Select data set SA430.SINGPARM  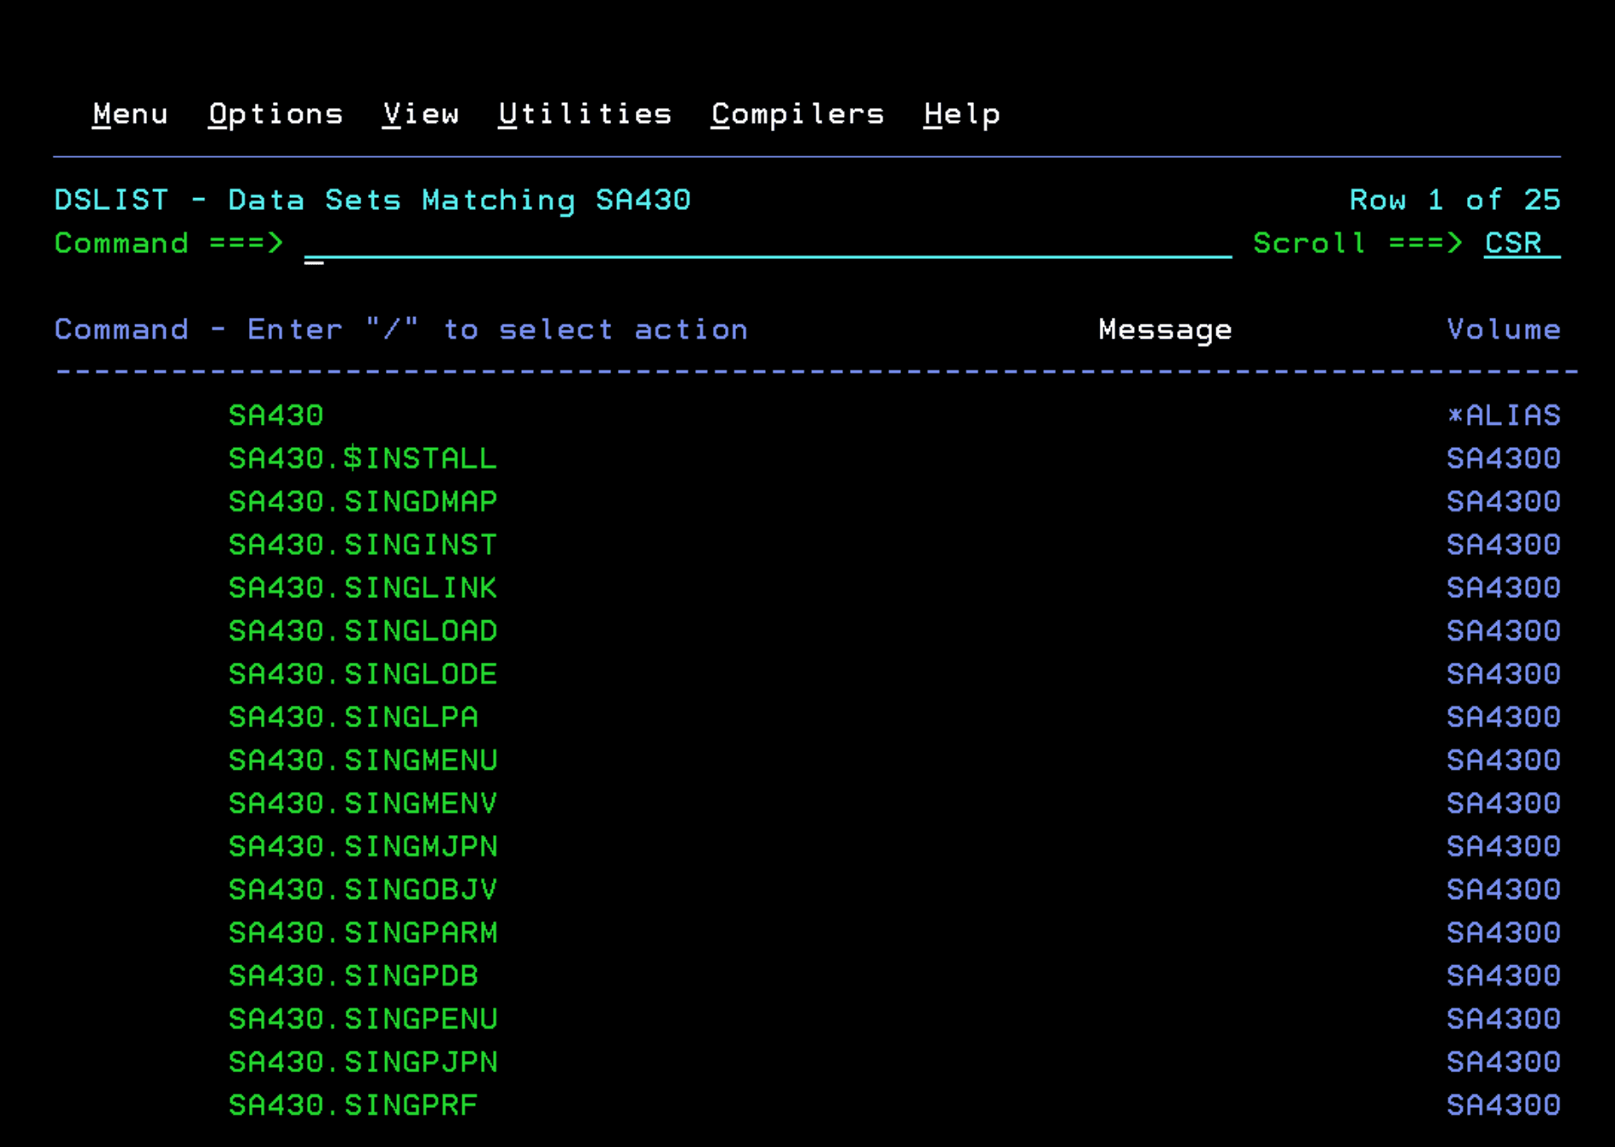[x=362, y=933]
